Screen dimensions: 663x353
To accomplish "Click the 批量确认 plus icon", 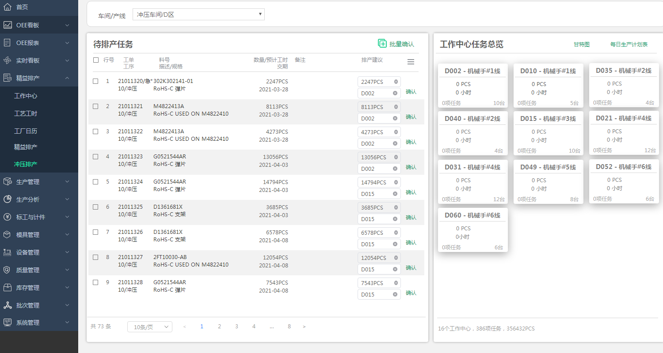I will [x=382, y=43].
